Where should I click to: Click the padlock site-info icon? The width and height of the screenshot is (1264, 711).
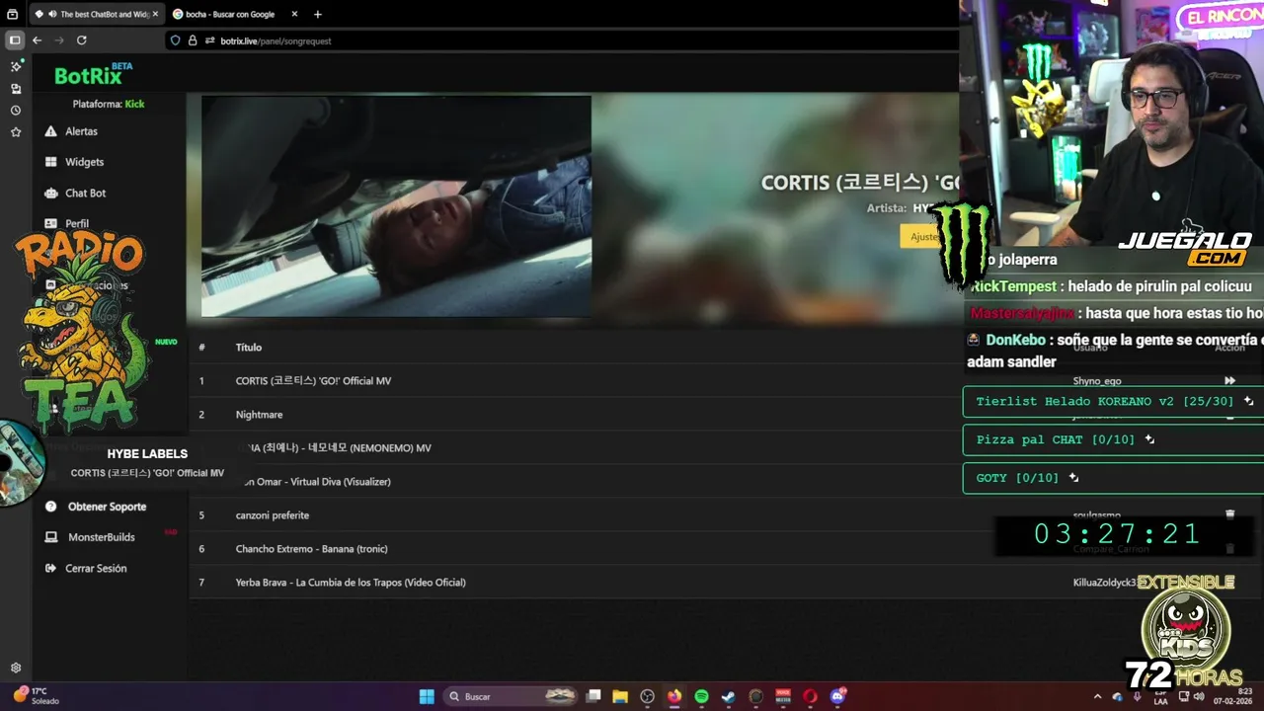pos(193,40)
